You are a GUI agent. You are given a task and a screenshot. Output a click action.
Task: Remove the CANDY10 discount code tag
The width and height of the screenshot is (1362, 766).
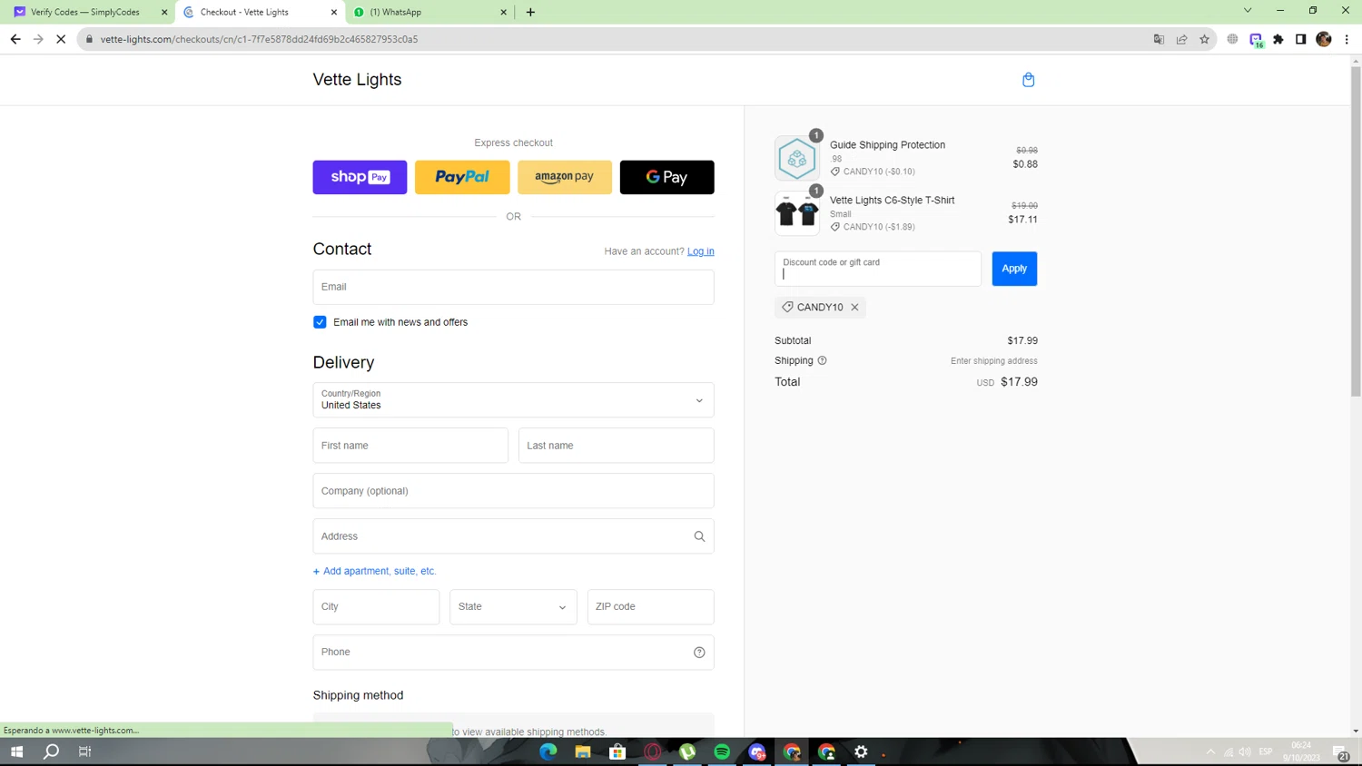(x=854, y=307)
